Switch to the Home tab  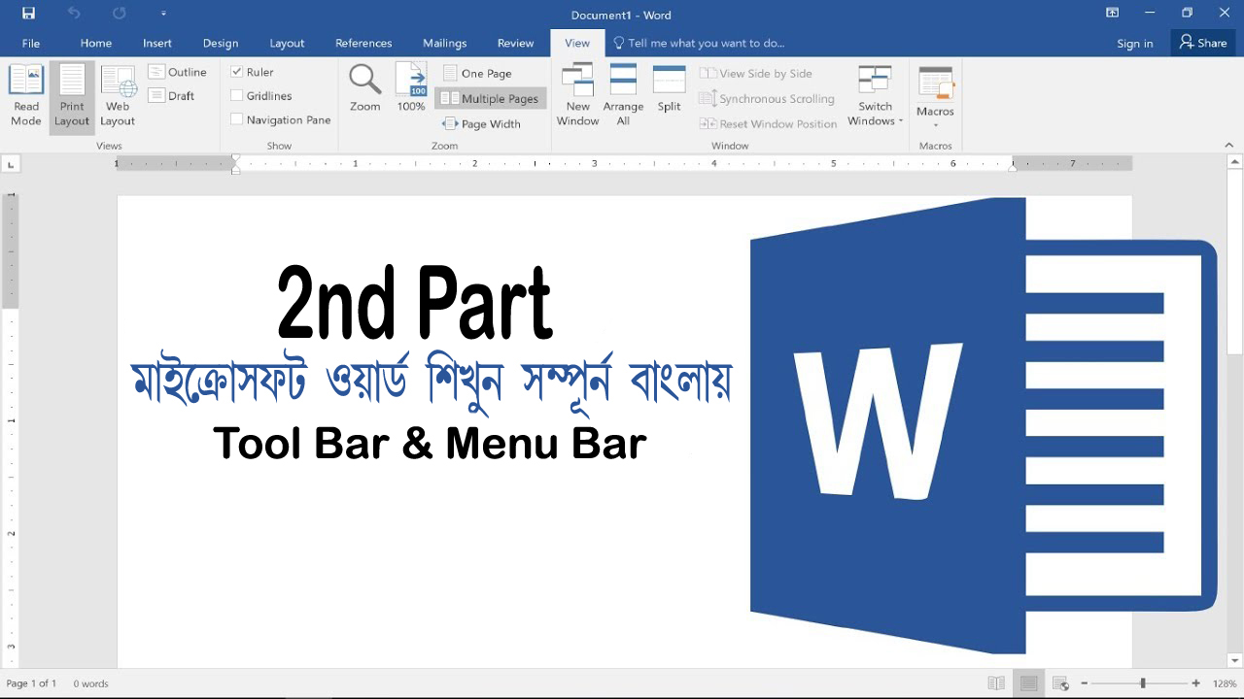tap(96, 43)
